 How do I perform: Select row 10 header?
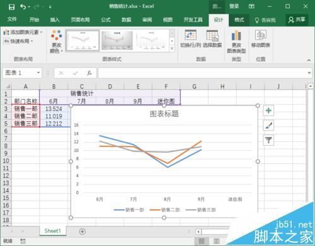click(x=6, y=161)
